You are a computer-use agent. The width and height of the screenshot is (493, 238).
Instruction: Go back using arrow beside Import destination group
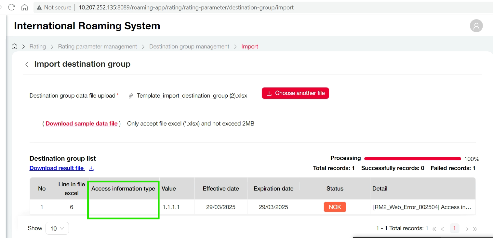(x=27, y=64)
